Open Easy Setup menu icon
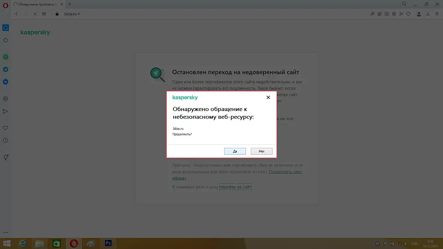Screen dimensions: 443x249 (437, 14)
